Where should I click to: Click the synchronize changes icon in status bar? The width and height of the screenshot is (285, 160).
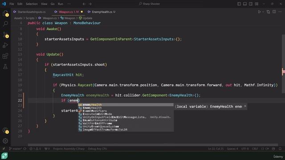click(25, 149)
